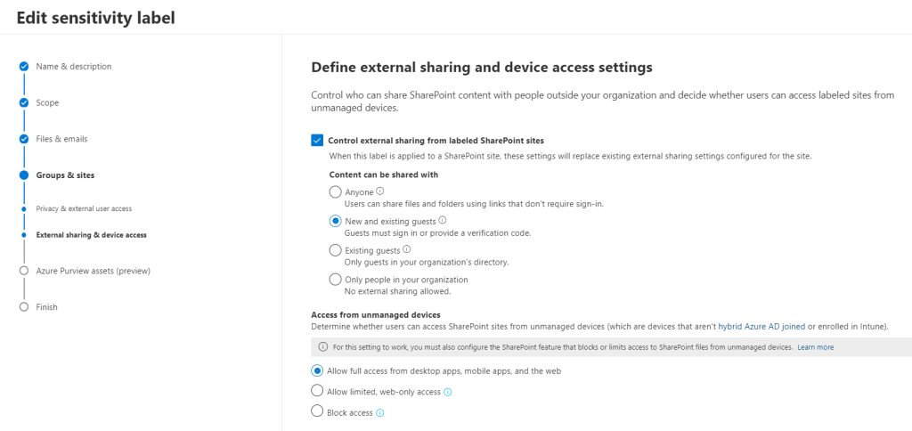Click info icon next to web-only access
The width and height of the screenshot is (912, 431).
448,392
